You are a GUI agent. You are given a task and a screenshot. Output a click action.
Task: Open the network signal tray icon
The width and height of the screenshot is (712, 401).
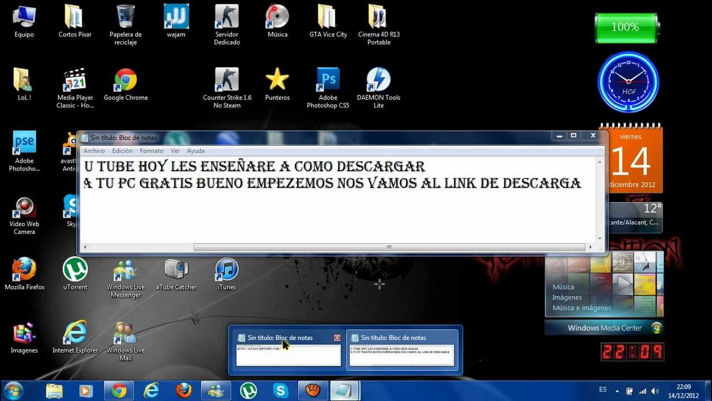click(642, 391)
